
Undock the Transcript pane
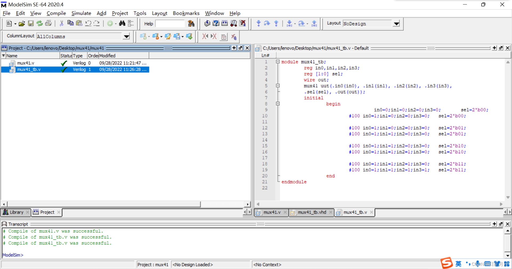coord(501,224)
